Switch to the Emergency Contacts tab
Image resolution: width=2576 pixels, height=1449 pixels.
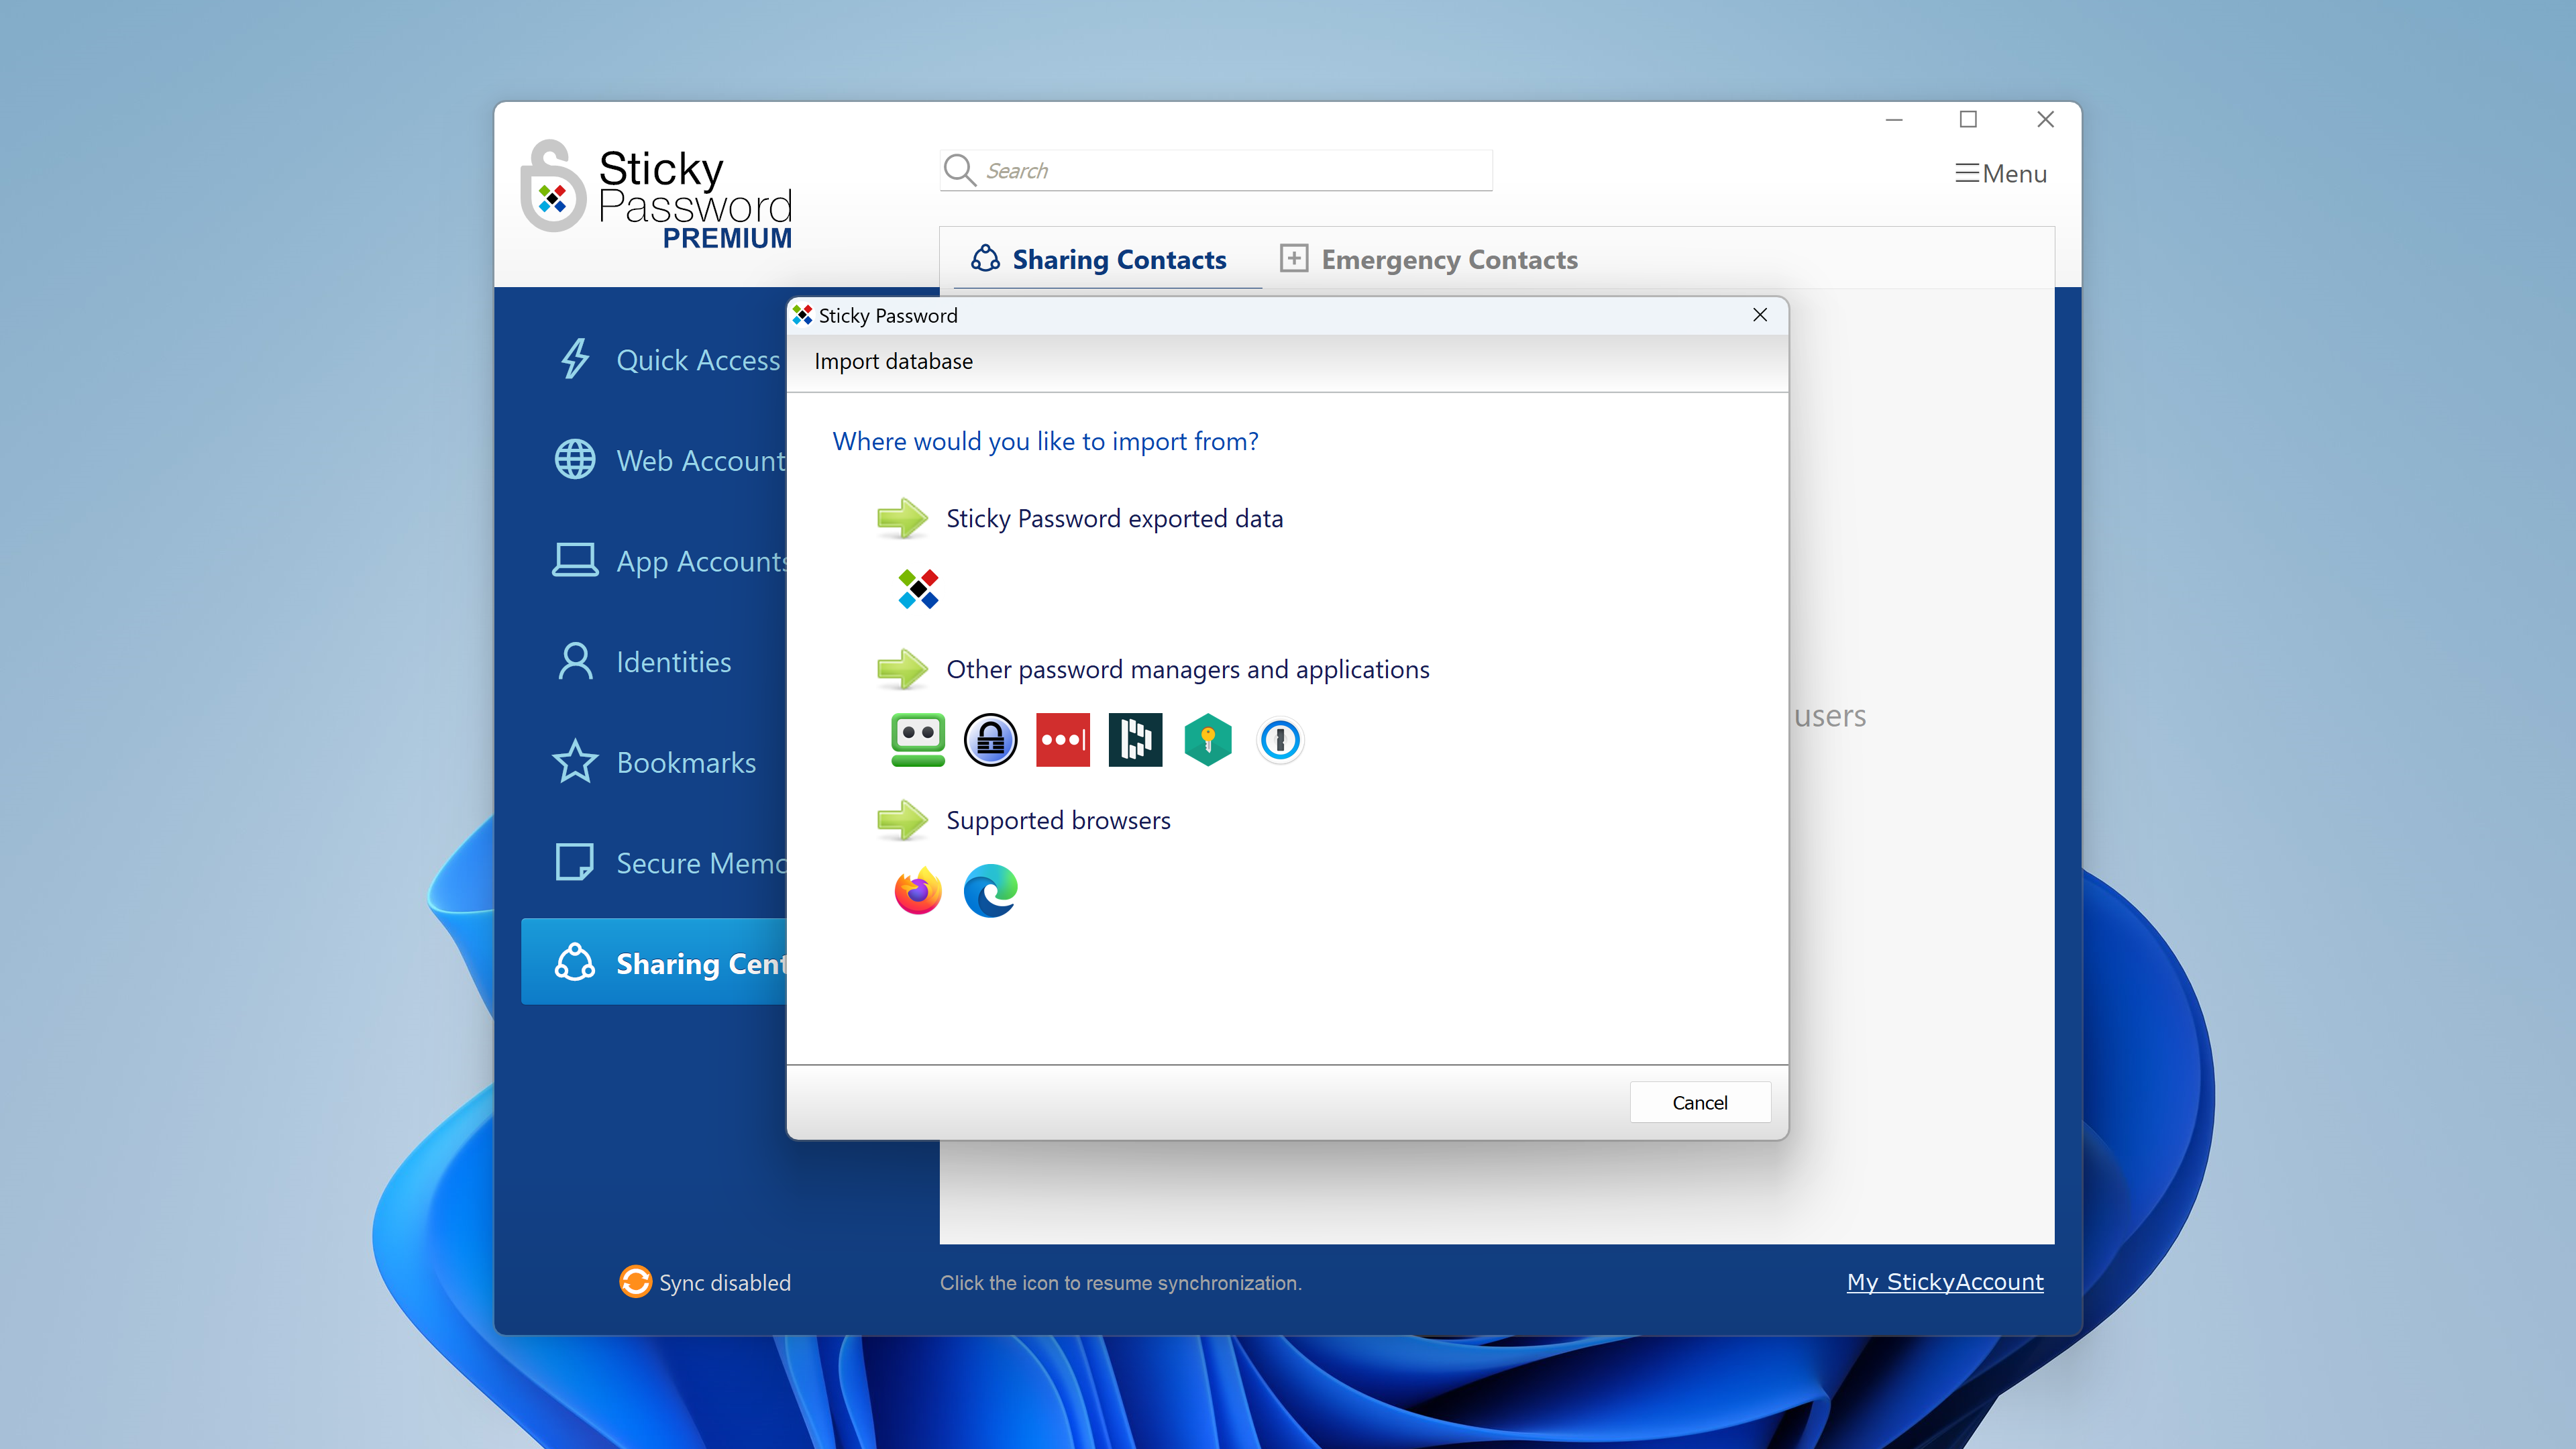(1429, 260)
